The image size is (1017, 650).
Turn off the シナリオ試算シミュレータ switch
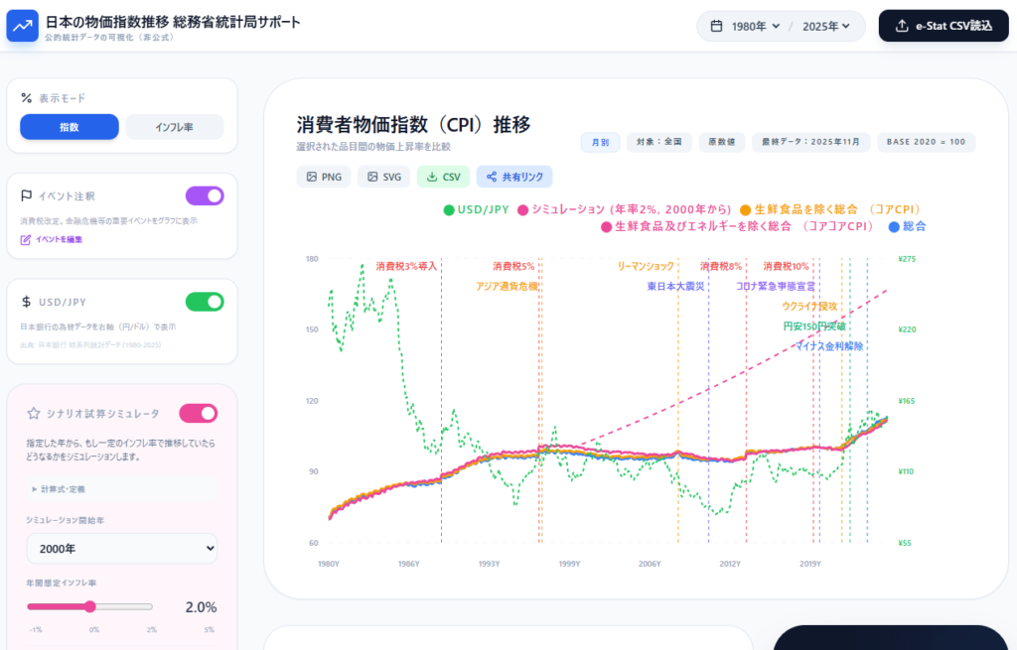[x=198, y=413]
